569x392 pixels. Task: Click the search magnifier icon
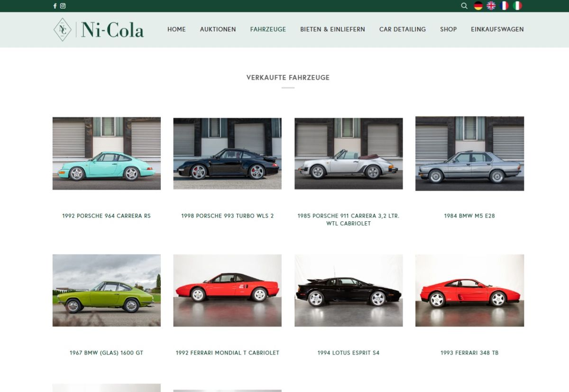(x=464, y=6)
